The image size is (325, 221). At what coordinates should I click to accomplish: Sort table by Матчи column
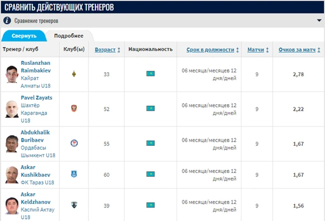(x=257, y=50)
